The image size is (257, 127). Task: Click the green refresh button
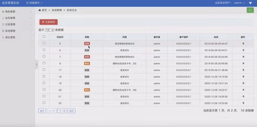[x=250, y=10]
